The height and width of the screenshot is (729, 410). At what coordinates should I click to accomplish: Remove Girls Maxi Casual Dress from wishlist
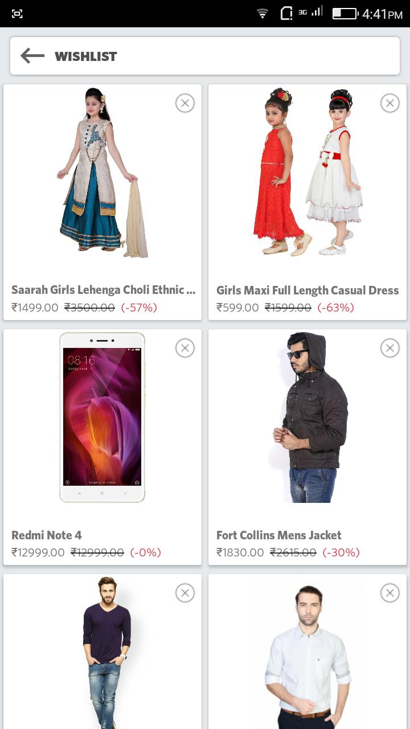tap(389, 103)
